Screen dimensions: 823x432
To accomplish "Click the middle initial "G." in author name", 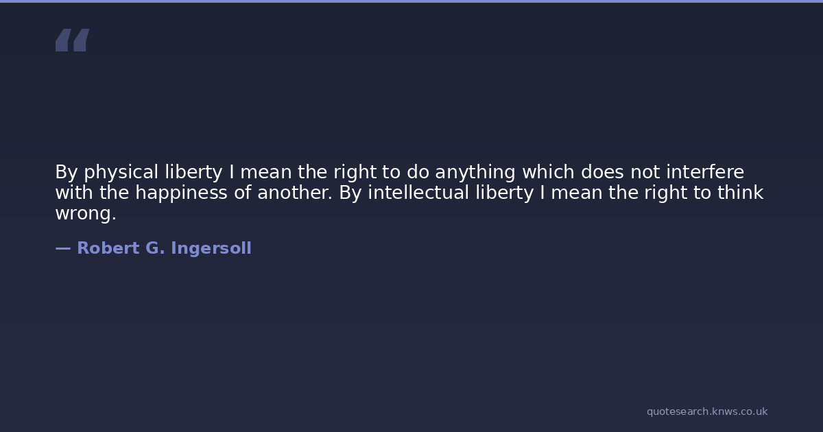I will coord(154,249).
